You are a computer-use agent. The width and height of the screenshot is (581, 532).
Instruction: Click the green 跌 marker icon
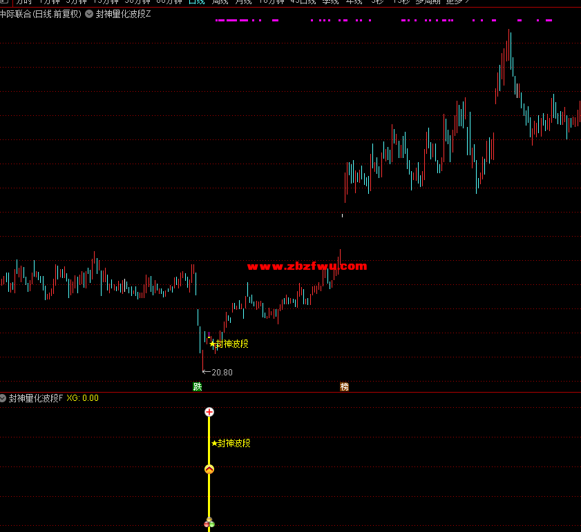pos(198,387)
